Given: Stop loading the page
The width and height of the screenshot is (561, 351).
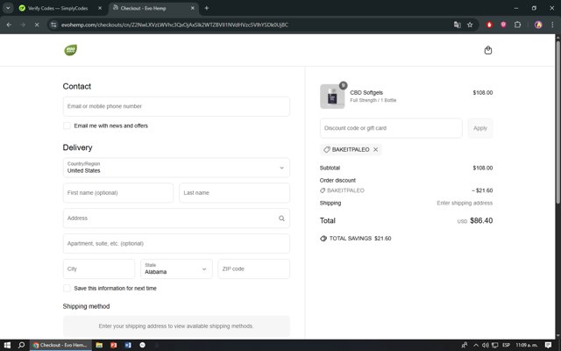Looking at the screenshot, I should click(37, 25).
